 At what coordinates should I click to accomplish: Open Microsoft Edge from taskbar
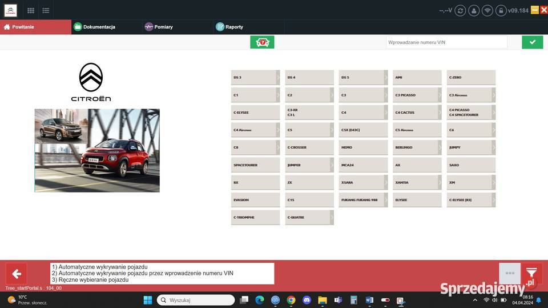tap(259, 300)
